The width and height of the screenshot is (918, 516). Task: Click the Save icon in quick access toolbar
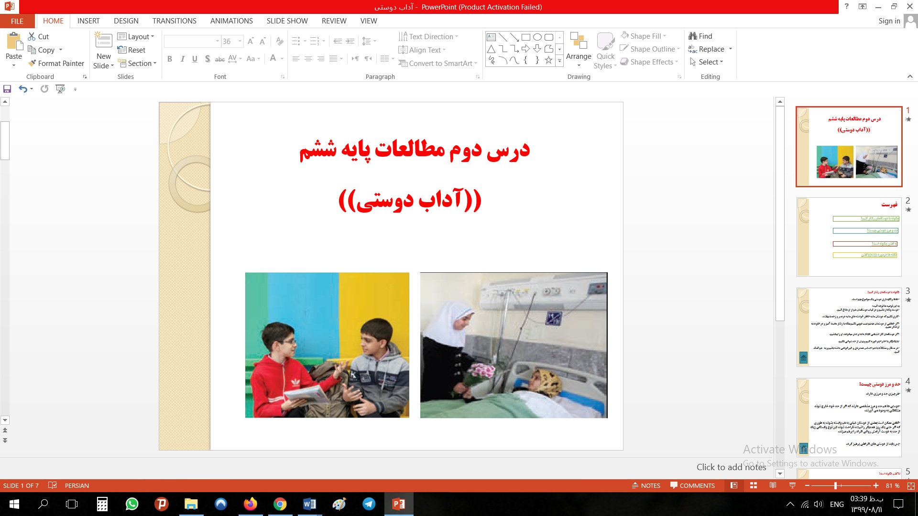pos(7,89)
